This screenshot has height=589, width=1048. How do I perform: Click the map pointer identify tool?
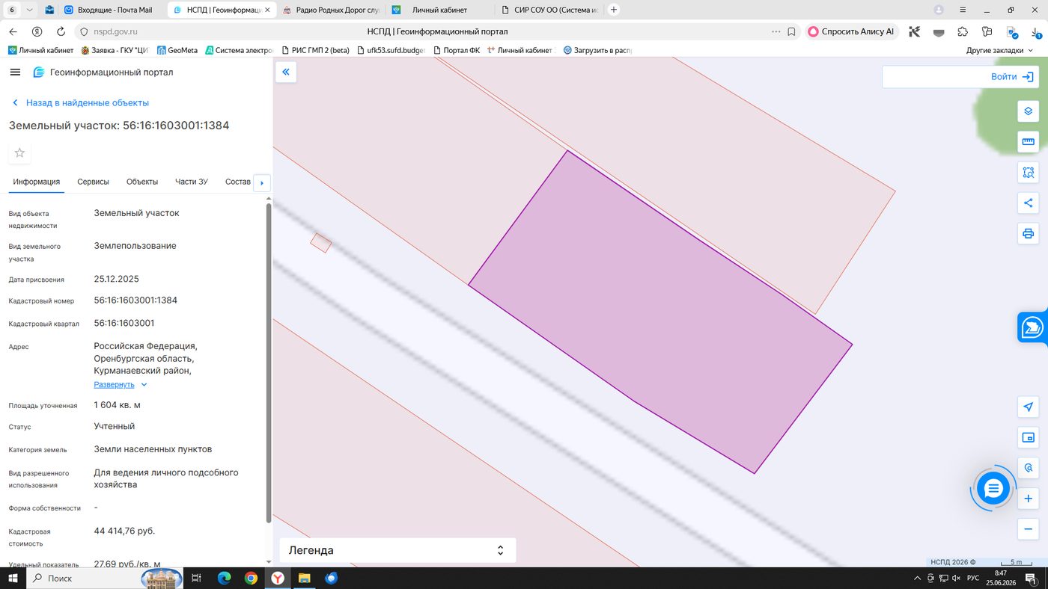(1028, 468)
